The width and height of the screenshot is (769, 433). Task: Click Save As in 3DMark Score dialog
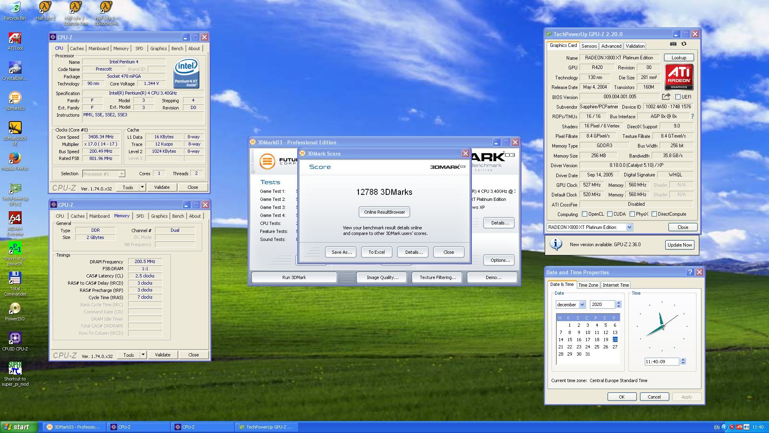click(x=341, y=252)
